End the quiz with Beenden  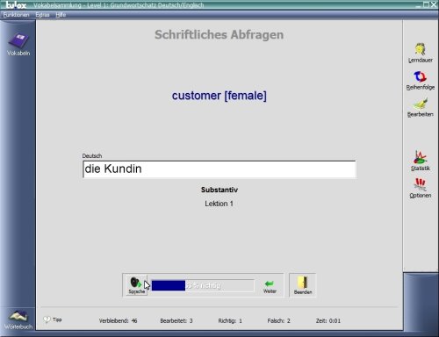(x=303, y=285)
